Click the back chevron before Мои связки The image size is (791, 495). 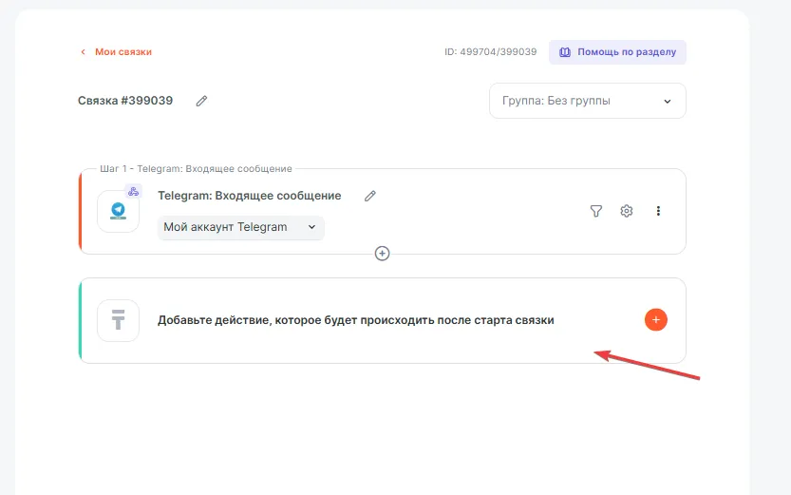click(83, 52)
